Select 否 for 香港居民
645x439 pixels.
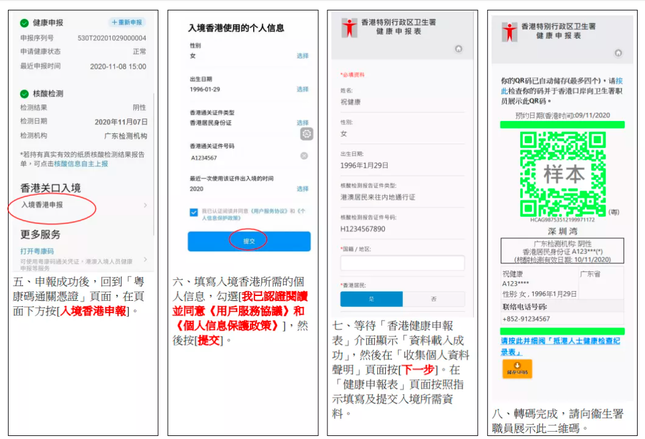[x=434, y=299]
